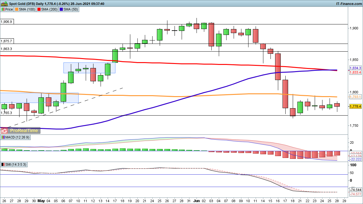Click the Jun marker on time axis
This screenshot has width=363, height=204.
[x=196, y=200]
